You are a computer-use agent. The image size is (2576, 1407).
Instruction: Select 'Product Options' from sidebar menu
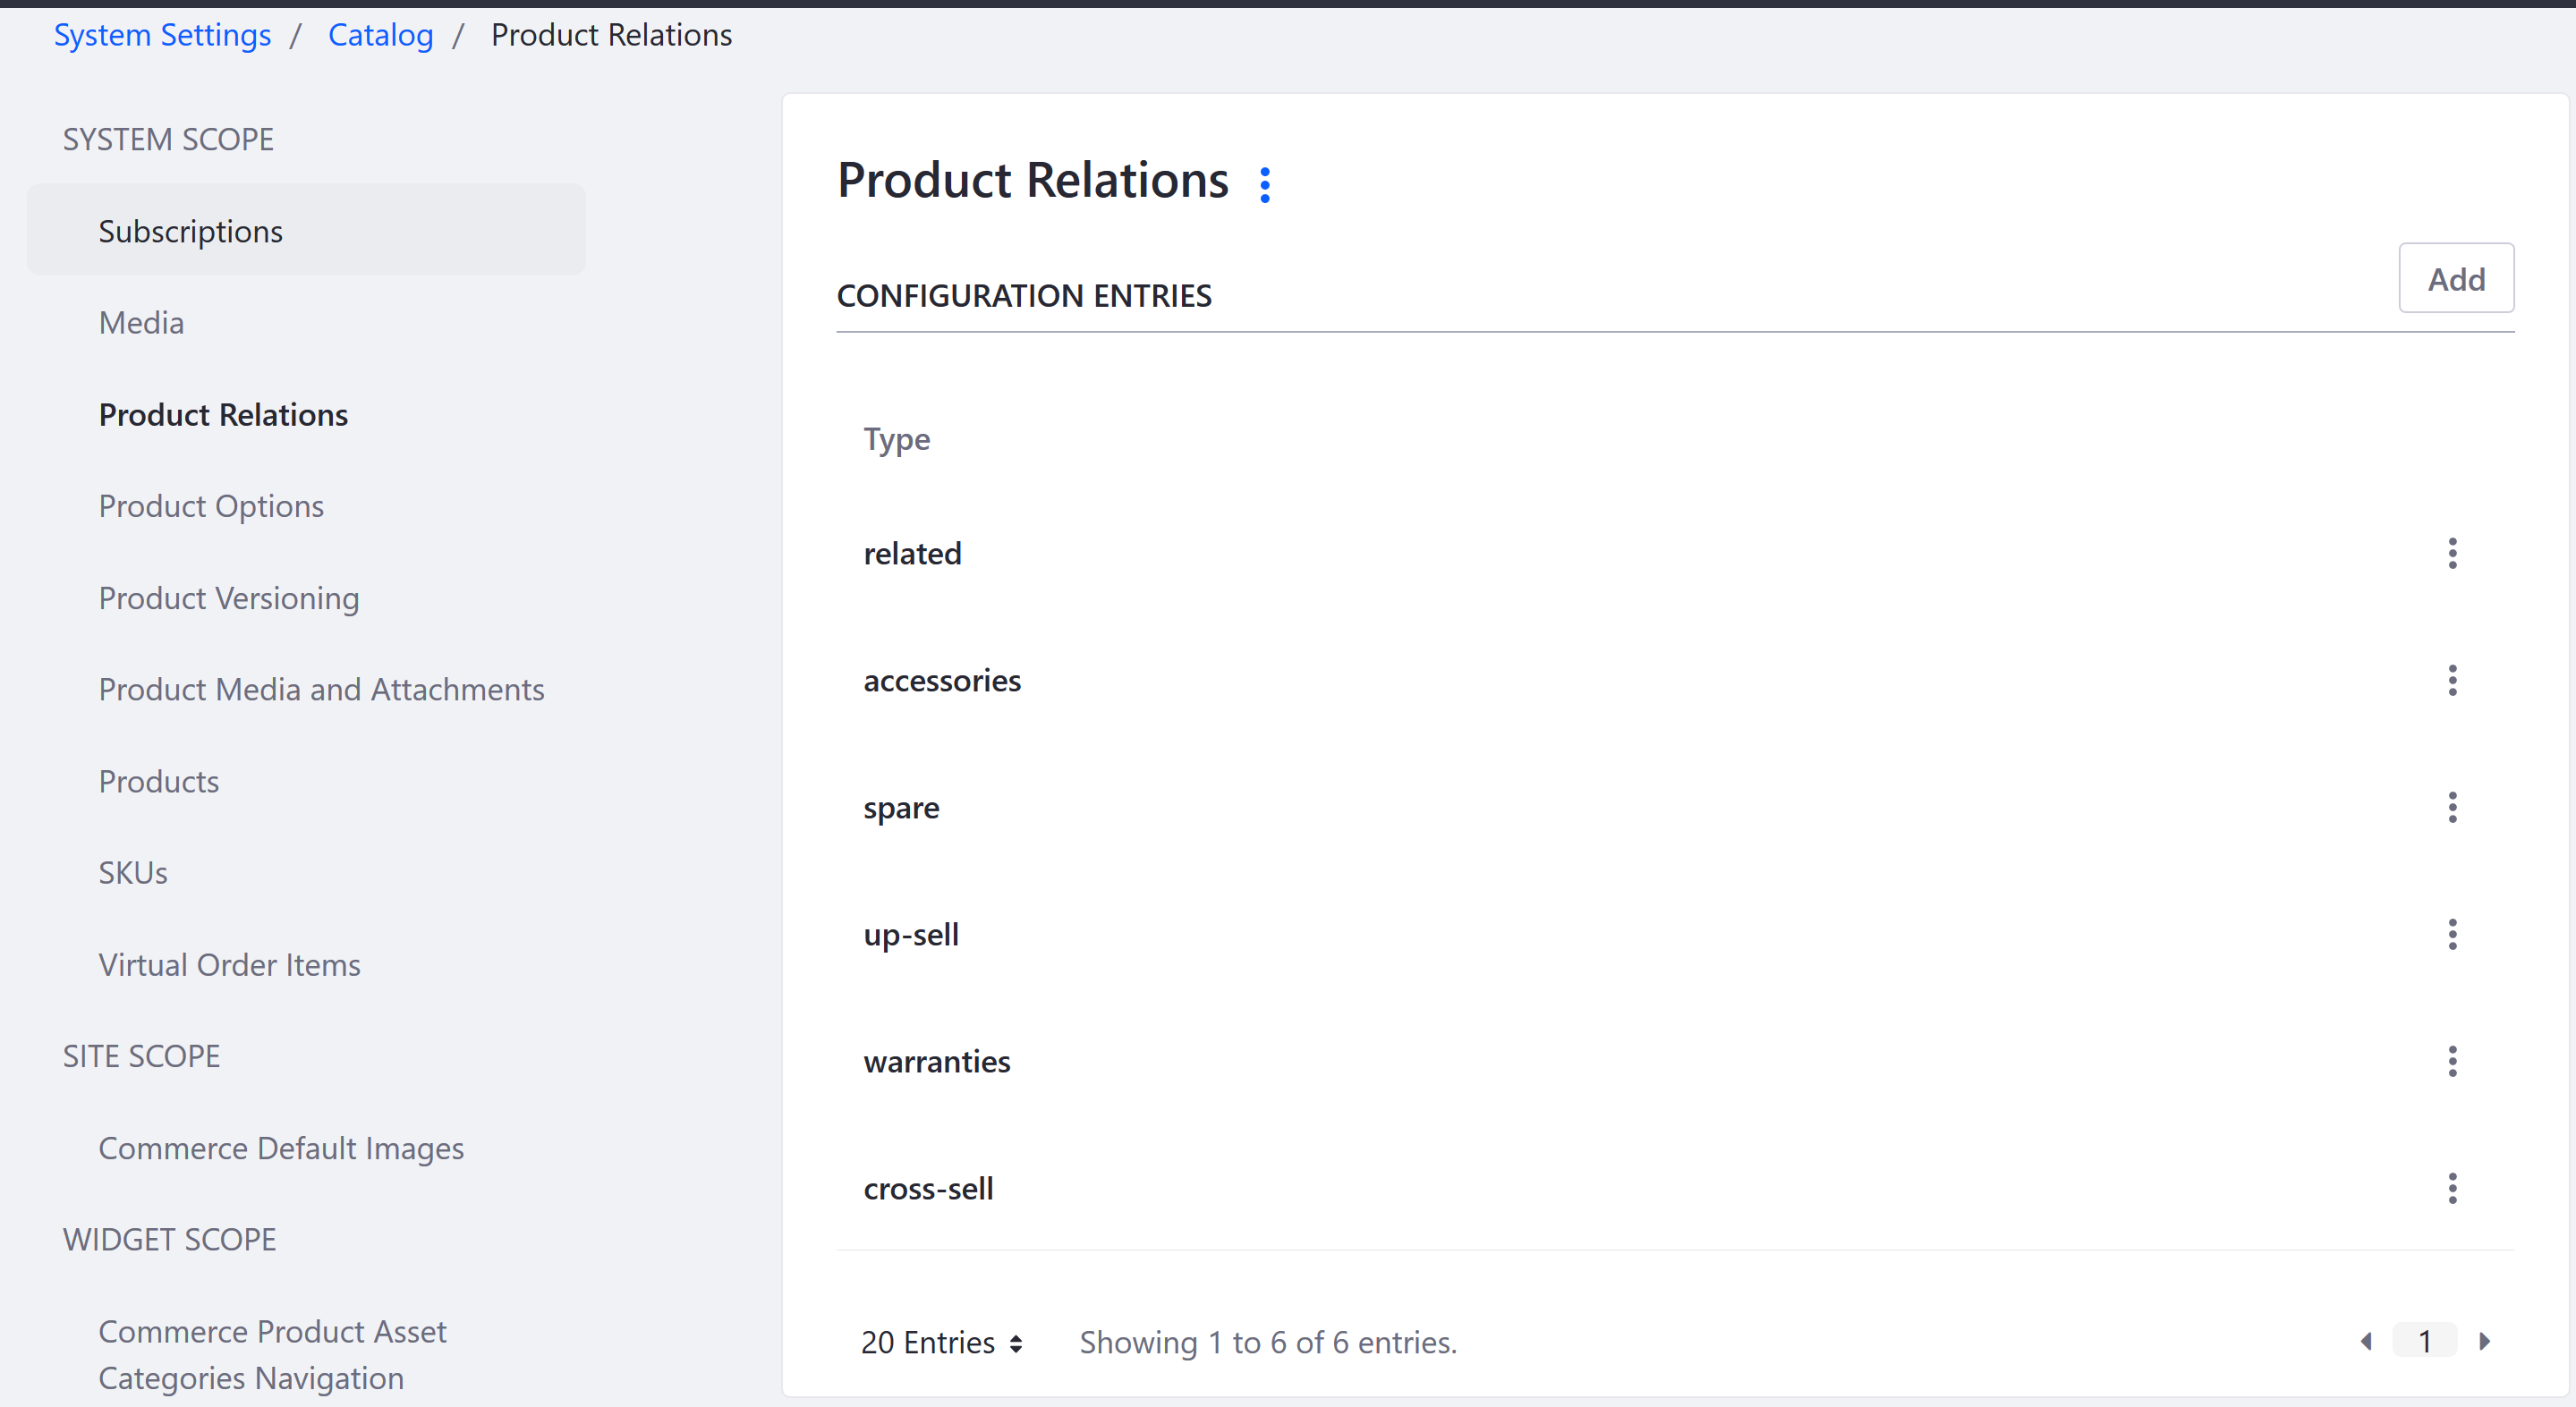209,506
